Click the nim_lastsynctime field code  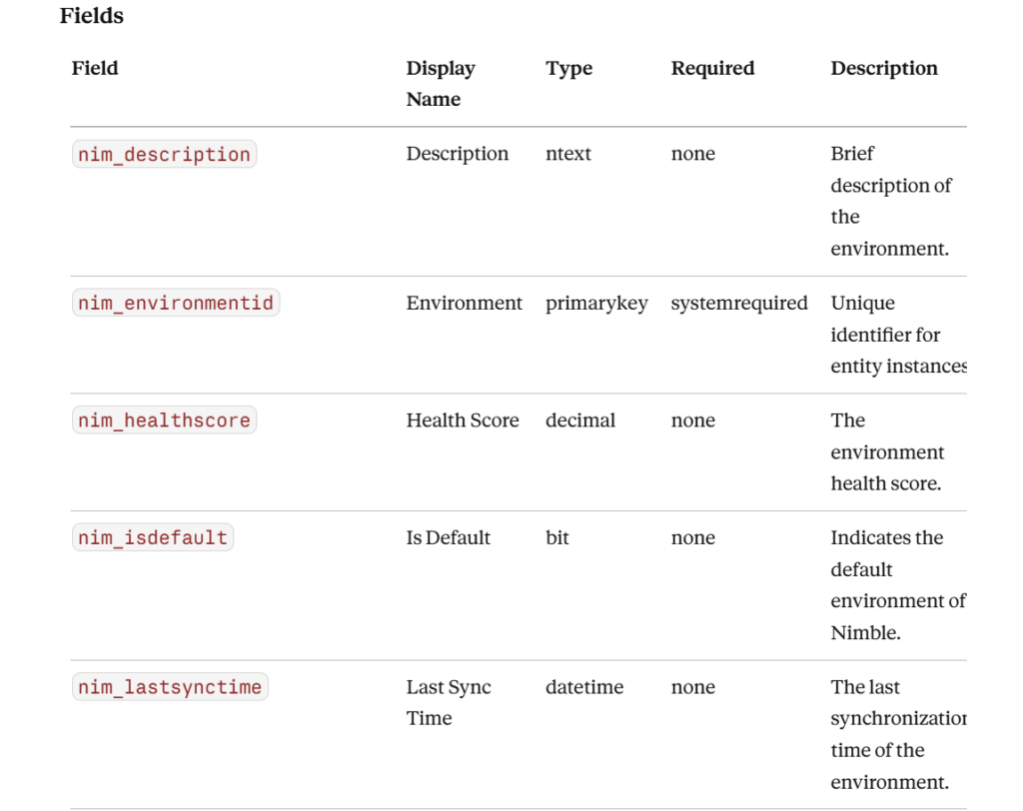[170, 687]
